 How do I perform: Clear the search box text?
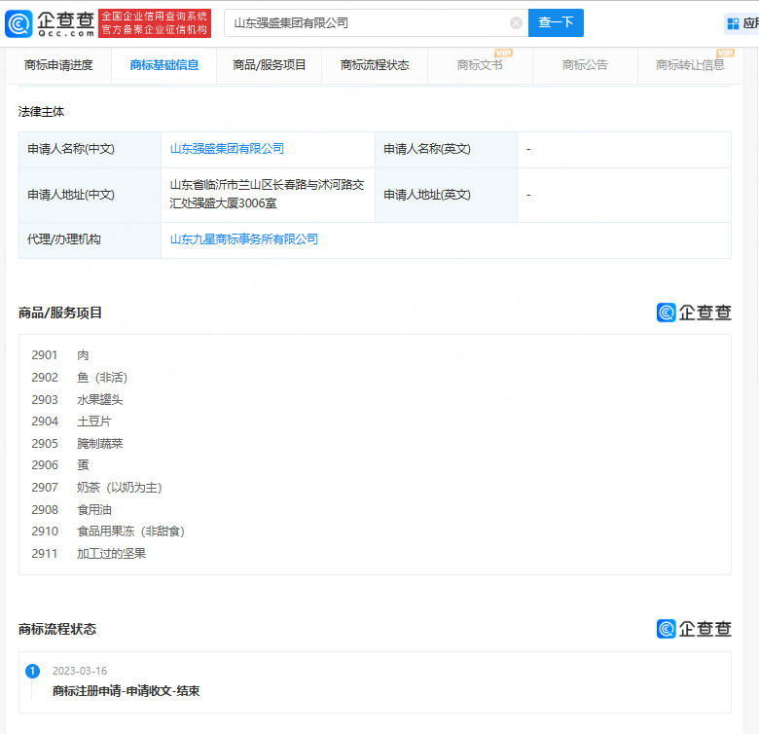tap(516, 22)
